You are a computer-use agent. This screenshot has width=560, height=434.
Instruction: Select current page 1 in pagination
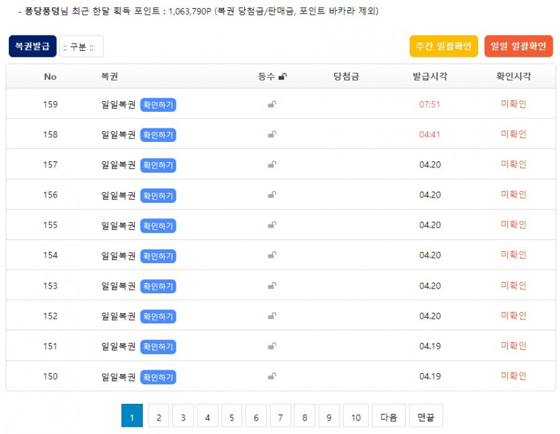click(132, 415)
